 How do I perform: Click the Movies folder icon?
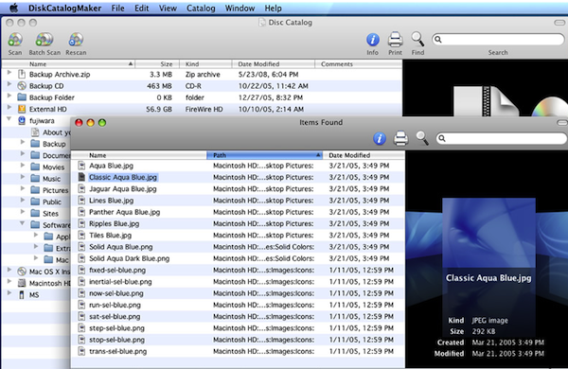[35, 167]
